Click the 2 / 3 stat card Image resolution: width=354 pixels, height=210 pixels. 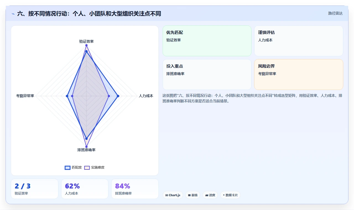35,189
